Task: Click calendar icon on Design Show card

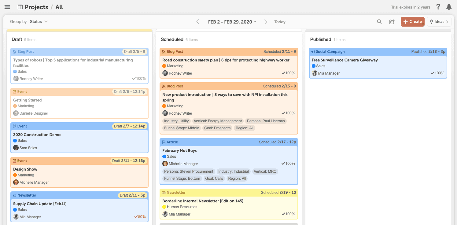Action: click(x=14, y=161)
